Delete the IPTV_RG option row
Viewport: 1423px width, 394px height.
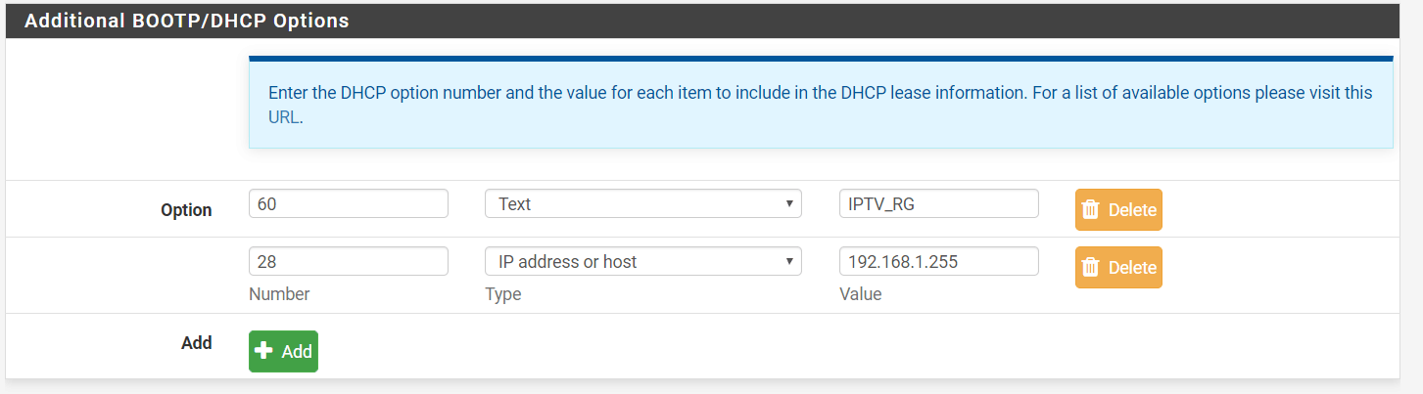pyautogui.click(x=1118, y=210)
